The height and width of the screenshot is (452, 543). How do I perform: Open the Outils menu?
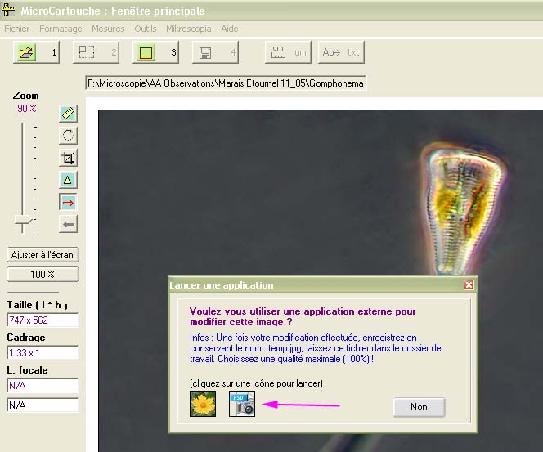(x=146, y=29)
